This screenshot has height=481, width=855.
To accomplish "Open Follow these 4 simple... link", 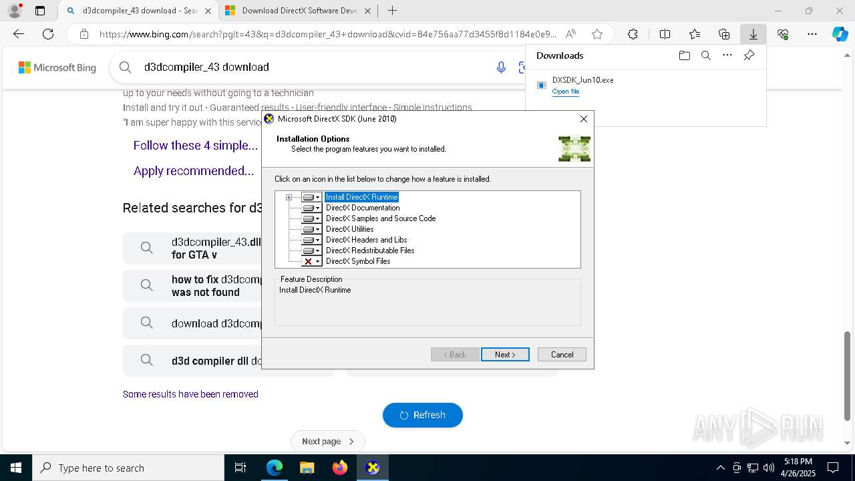I will (196, 146).
